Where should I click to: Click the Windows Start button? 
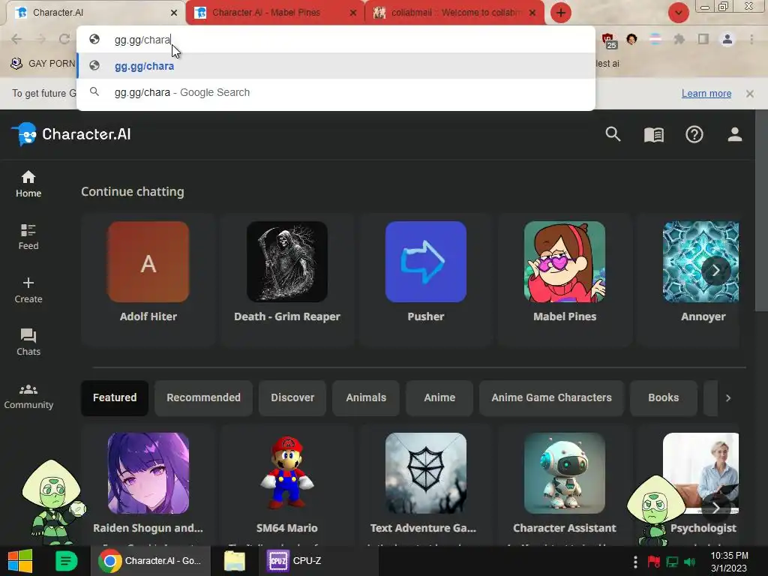(x=20, y=561)
